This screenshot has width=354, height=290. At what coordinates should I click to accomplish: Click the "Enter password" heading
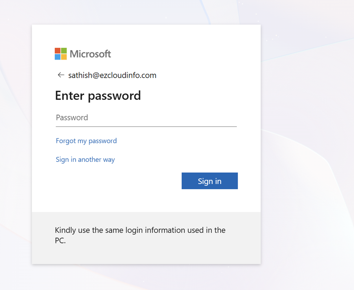click(98, 96)
